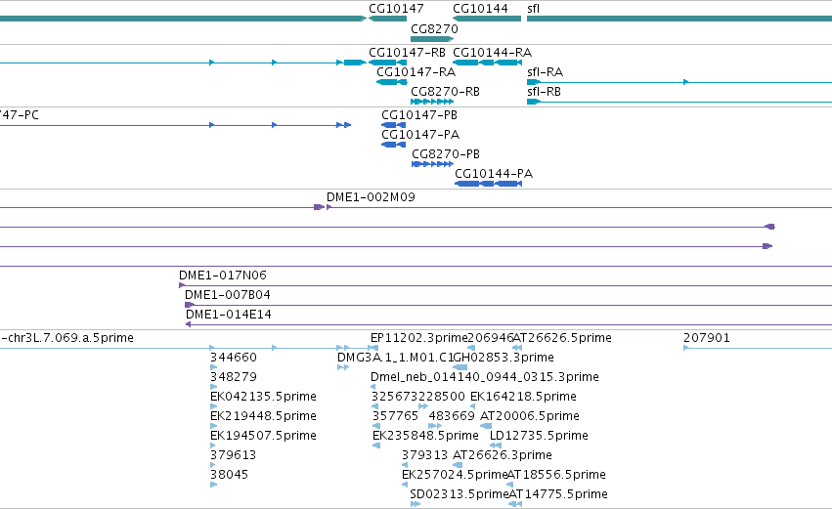
Task: Click protein label CG10144-PA
Action: [494, 174]
